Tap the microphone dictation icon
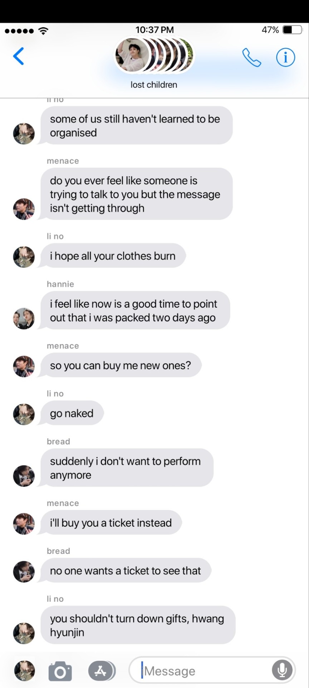This screenshot has height=688, width=309. pos(282,670)
